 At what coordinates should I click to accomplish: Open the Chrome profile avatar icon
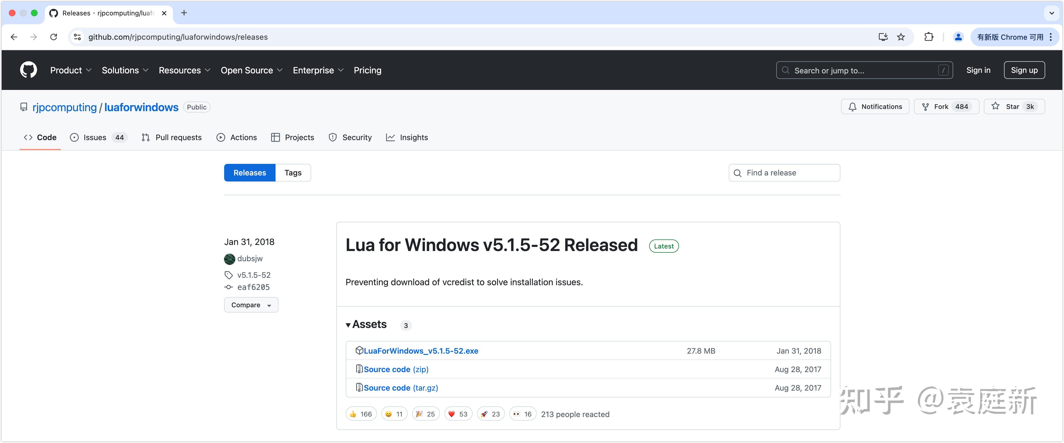tap(958, 37)
